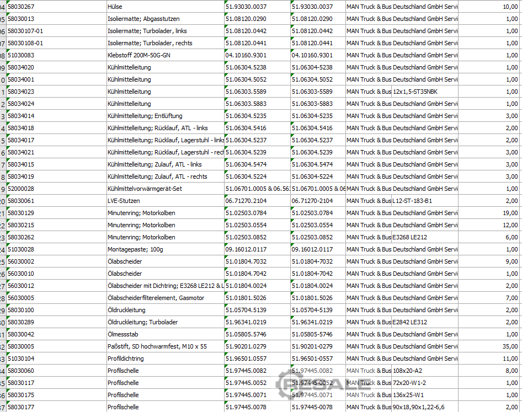Select the LVE-Stutzen description cell
The width and height of the screenshot is (522, 412).
click(165, 201)
